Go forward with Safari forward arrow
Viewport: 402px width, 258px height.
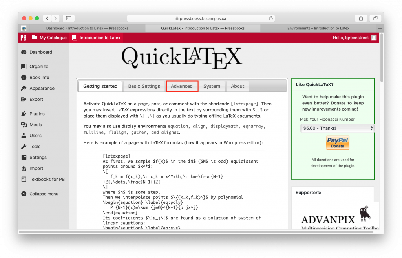[55, 18]
